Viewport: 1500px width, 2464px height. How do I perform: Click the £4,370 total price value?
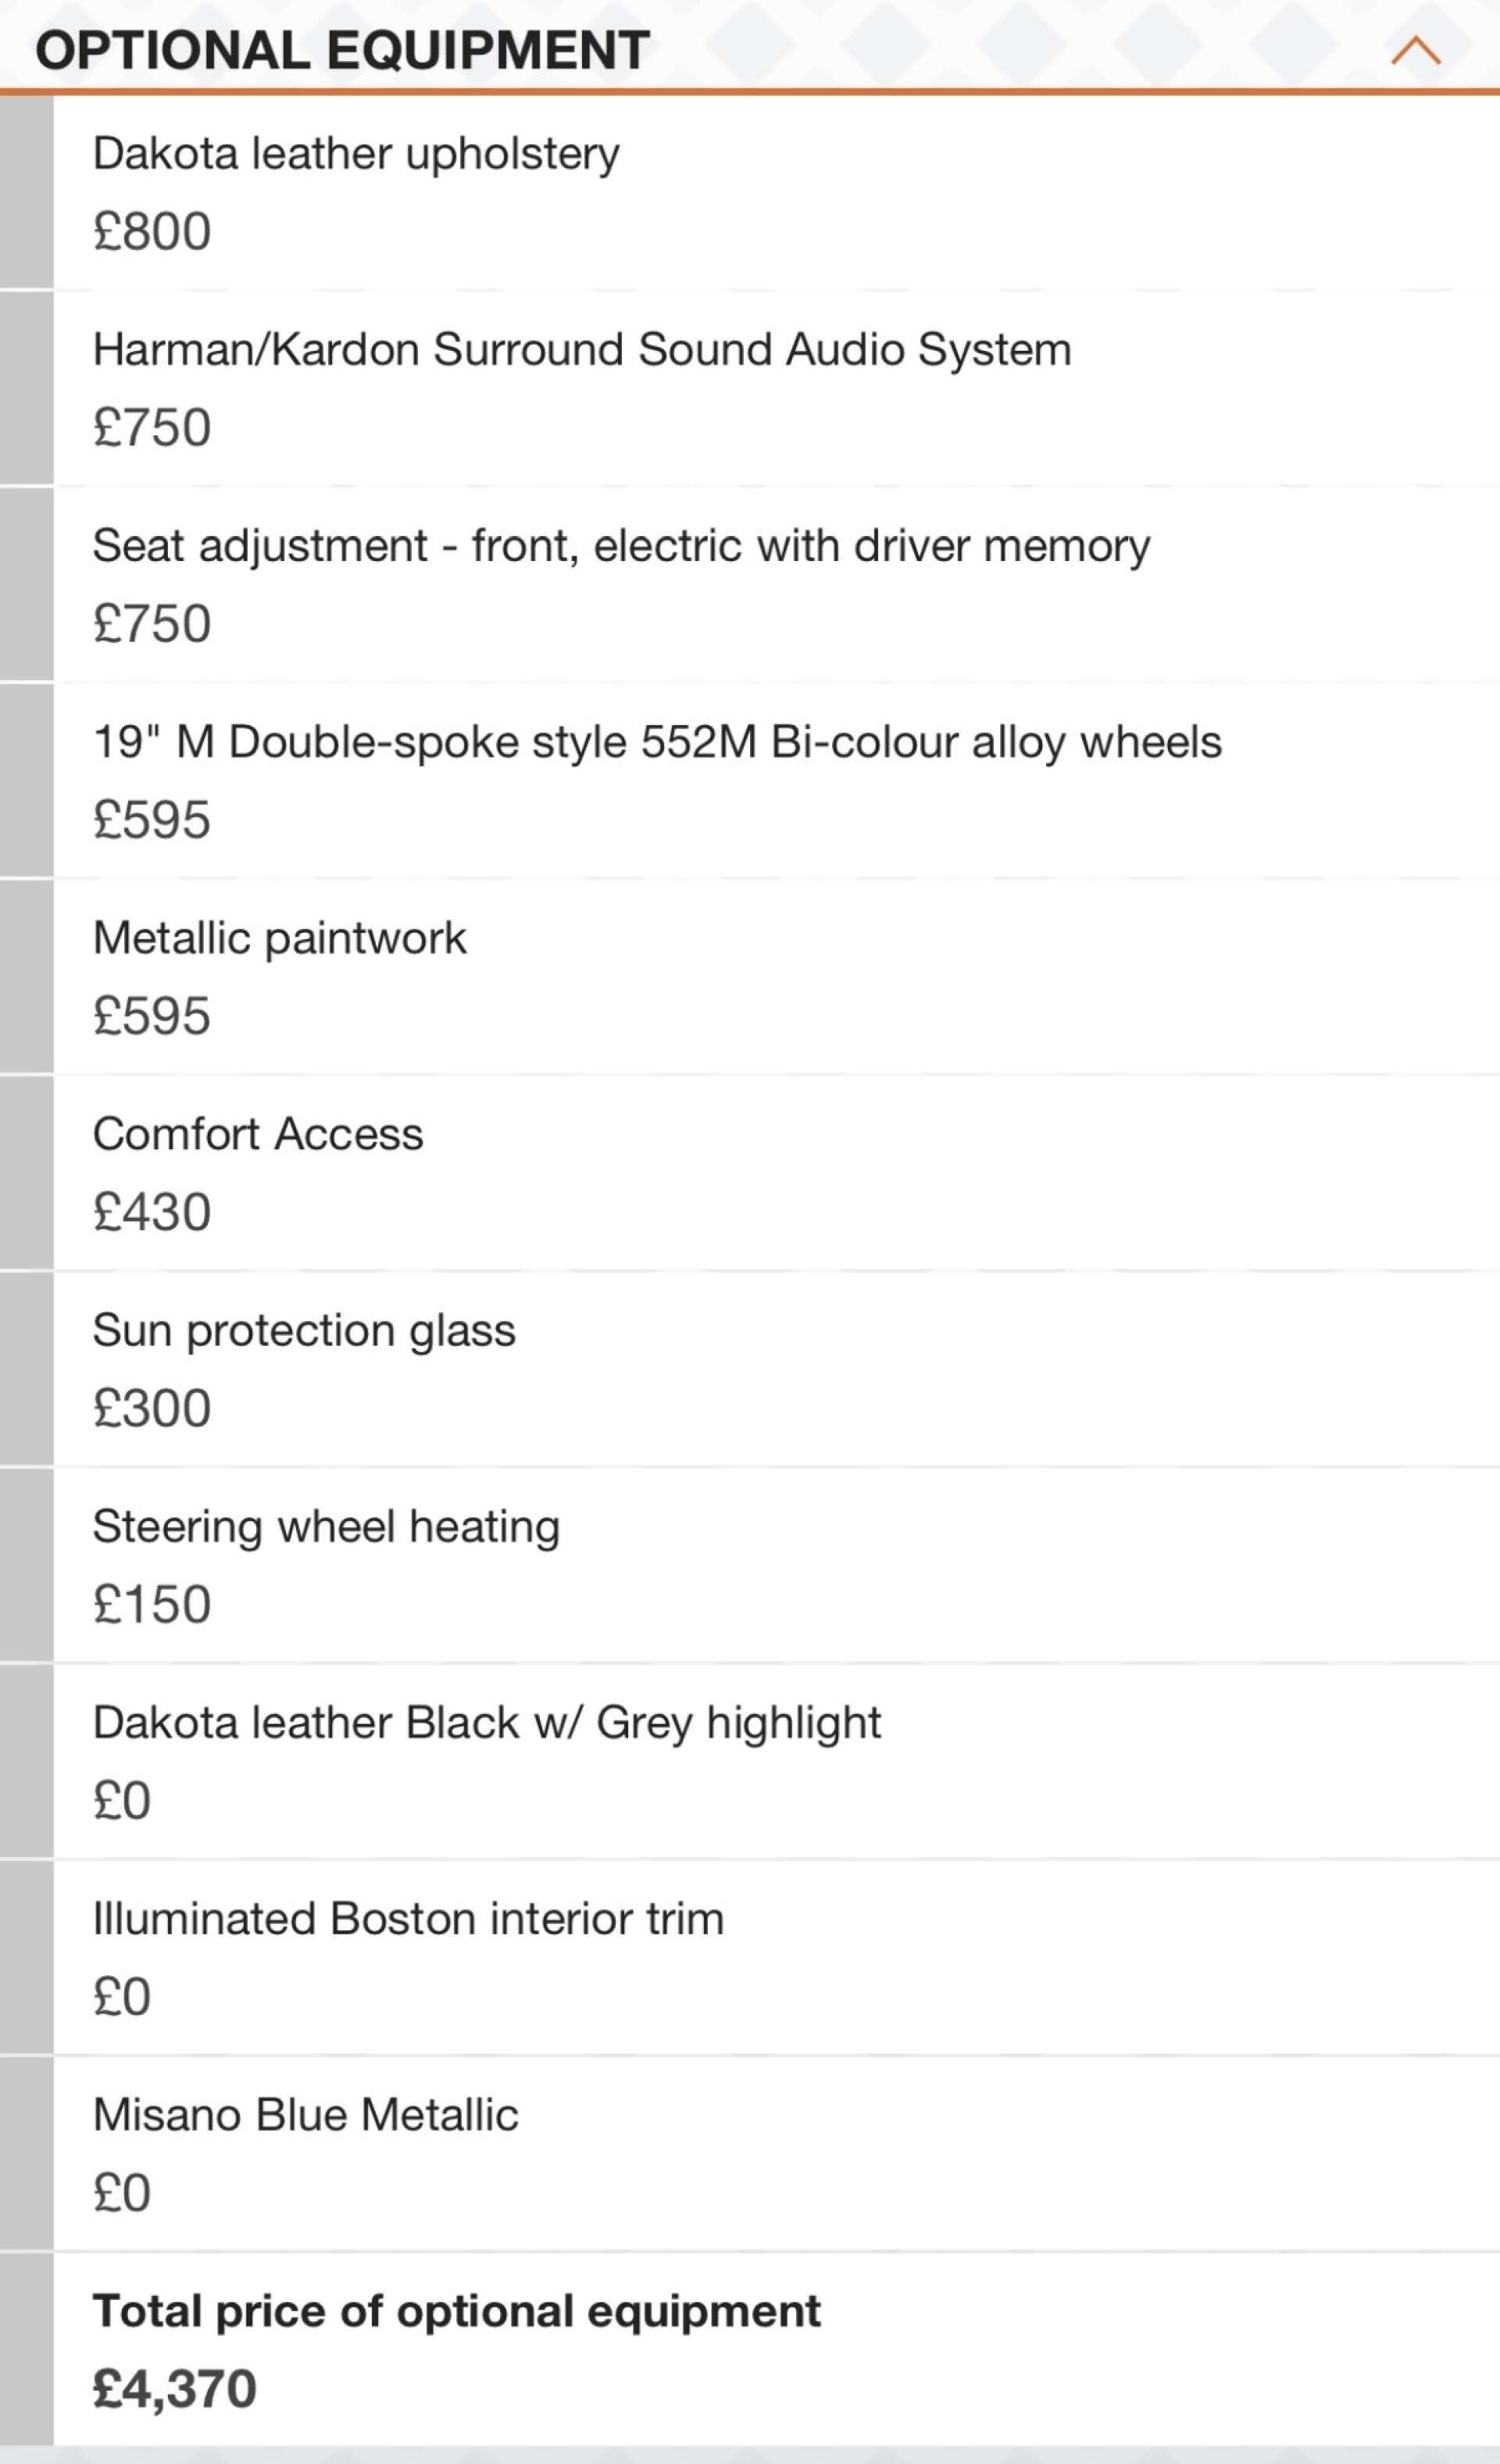175,2389
